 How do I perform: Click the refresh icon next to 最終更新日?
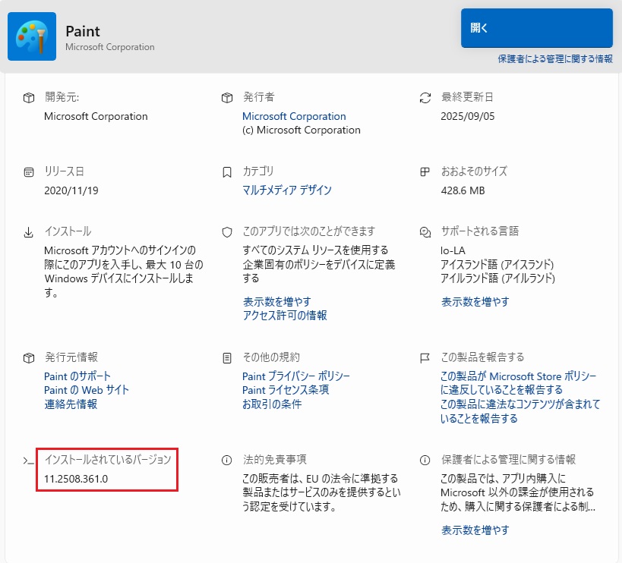(424, 97)
